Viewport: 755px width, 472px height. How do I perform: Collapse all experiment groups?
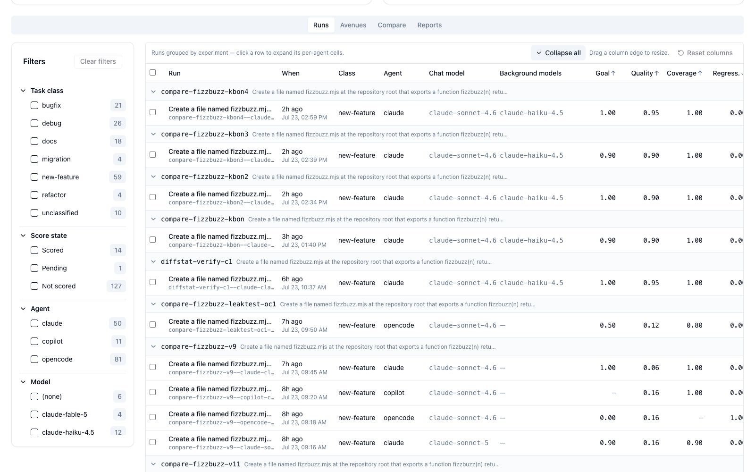(x=558, y=53)
